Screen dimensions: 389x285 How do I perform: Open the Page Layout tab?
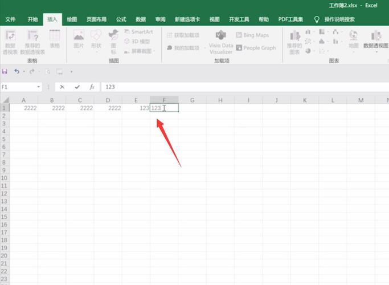pos(96,19)
